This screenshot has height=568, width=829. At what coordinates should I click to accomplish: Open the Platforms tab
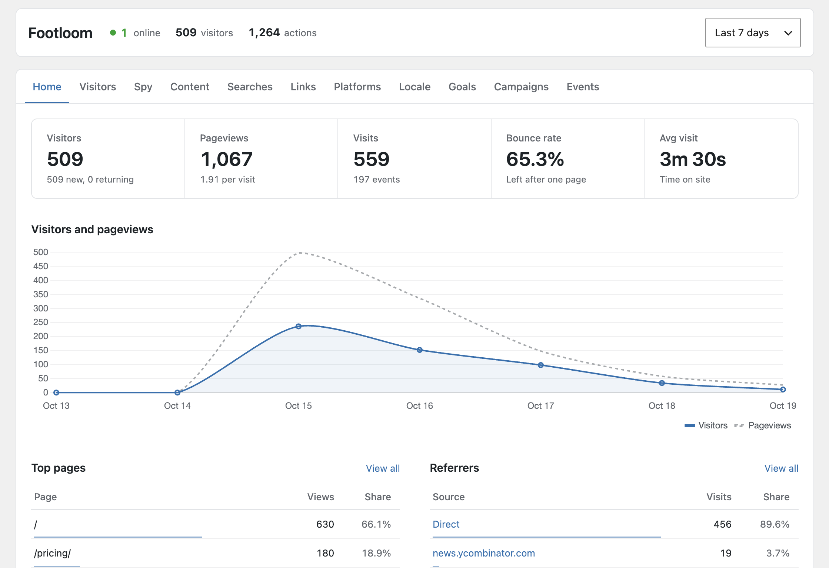coord(357,87)
